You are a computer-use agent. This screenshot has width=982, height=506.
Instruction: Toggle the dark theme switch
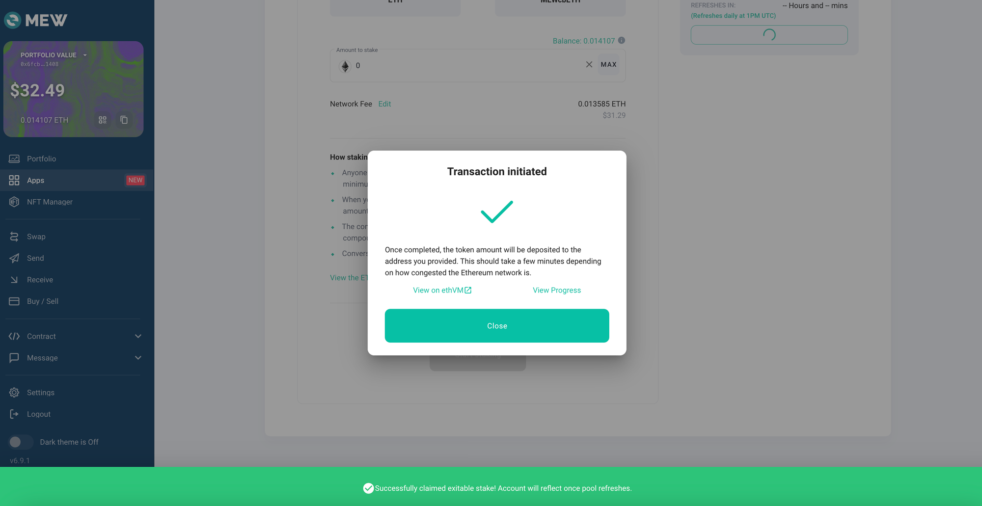[21, 442]
